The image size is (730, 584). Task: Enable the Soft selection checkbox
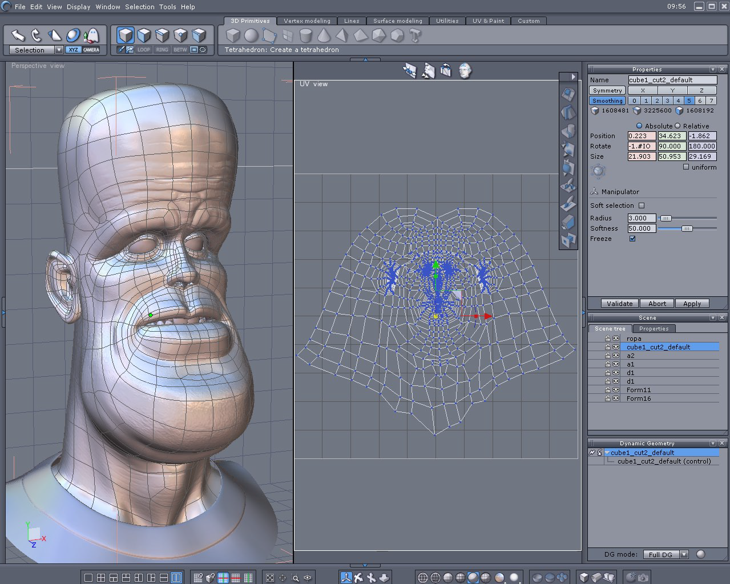point(642,206)
